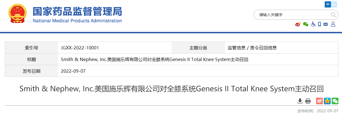Click the article headline about Genesis II recall
The width and height of the screenshot is (342, 114).
click(172, 89)
